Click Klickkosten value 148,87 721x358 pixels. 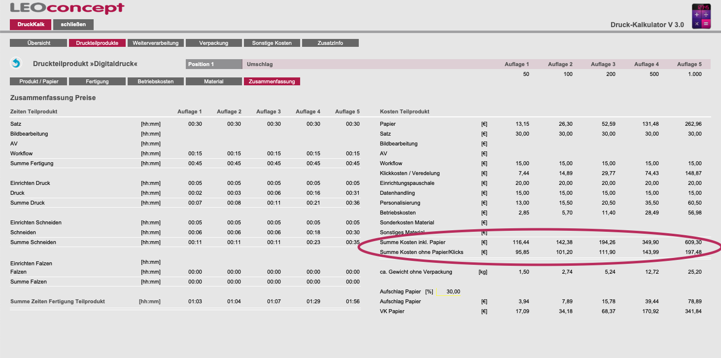(693, 173)
